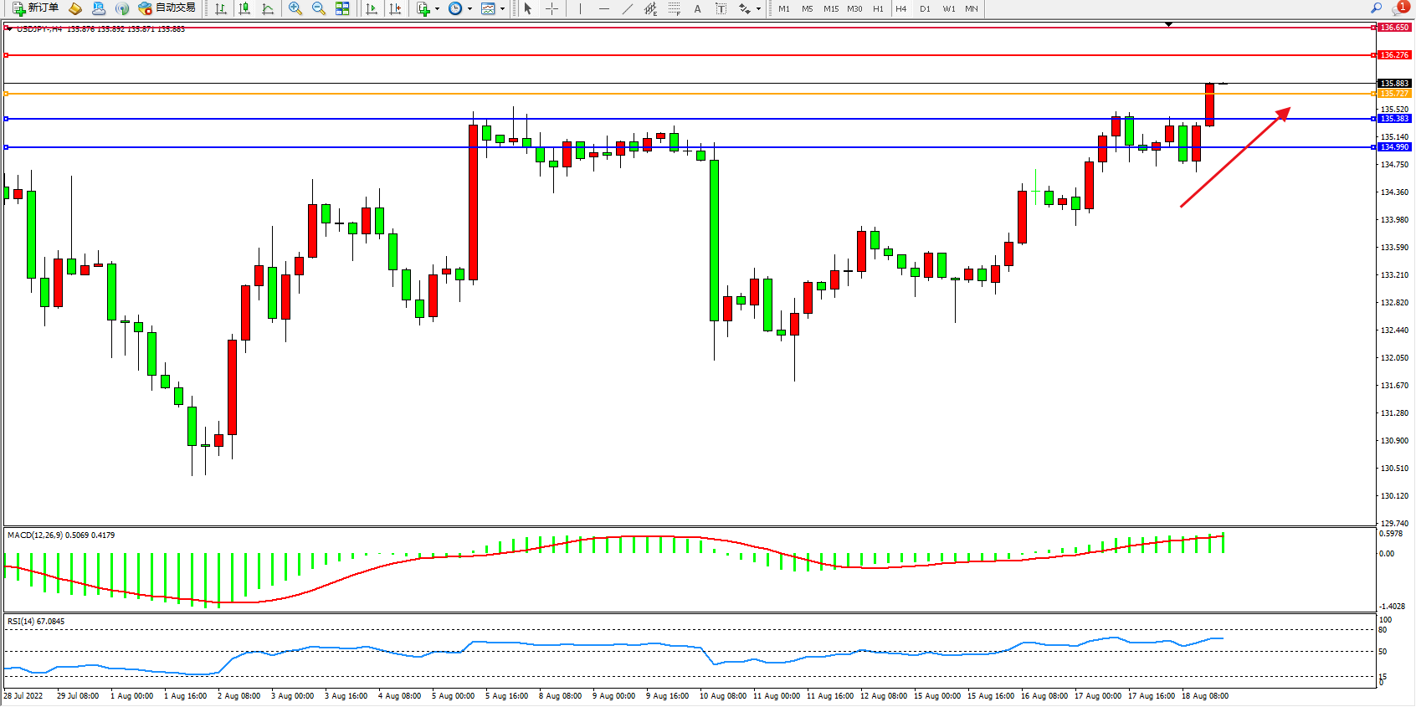Open the search magnifier in top right
The height and width of the screenshot is (707, 1416).
pos(1376,8)
